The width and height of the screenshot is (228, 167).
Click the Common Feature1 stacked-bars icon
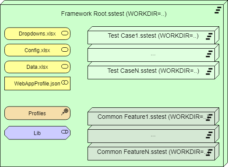click(209, 117)
